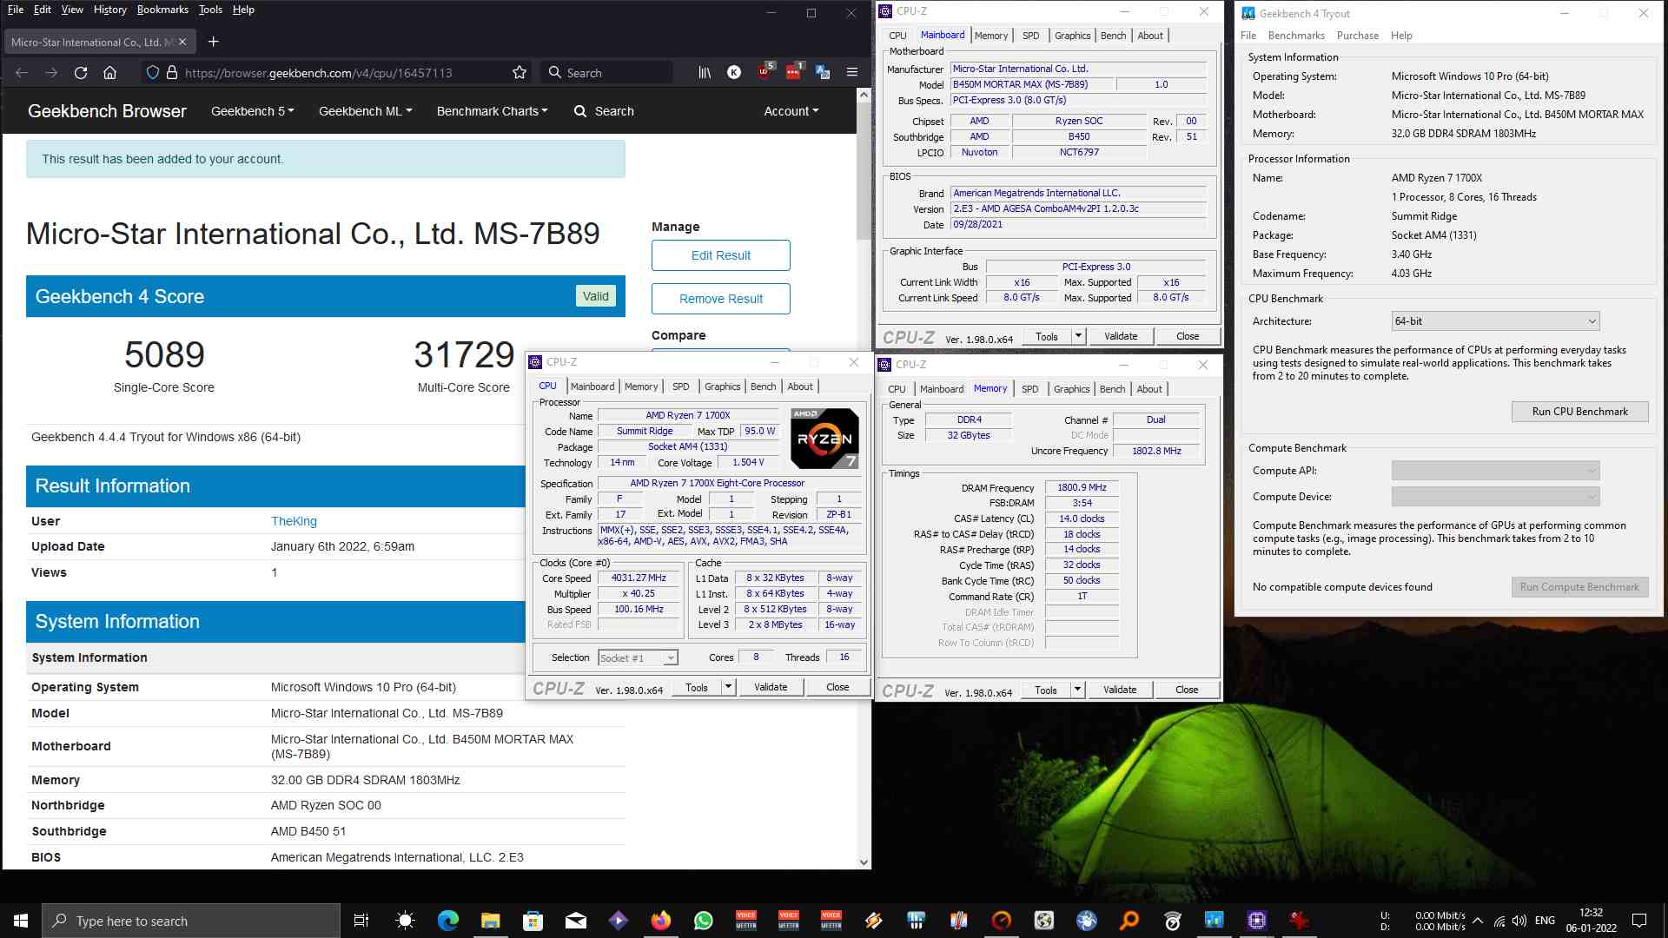Open the Firefox hamburger menu
Screen dimensions: 1668x938
pyautogui.click(x=852, y=73)
